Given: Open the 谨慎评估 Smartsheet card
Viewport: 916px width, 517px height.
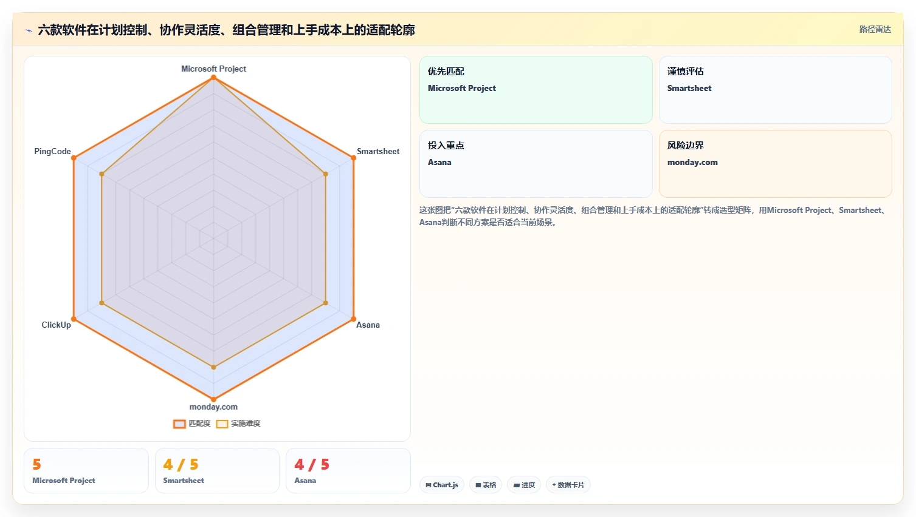Looking at the screenshot, I should [775, 90].
